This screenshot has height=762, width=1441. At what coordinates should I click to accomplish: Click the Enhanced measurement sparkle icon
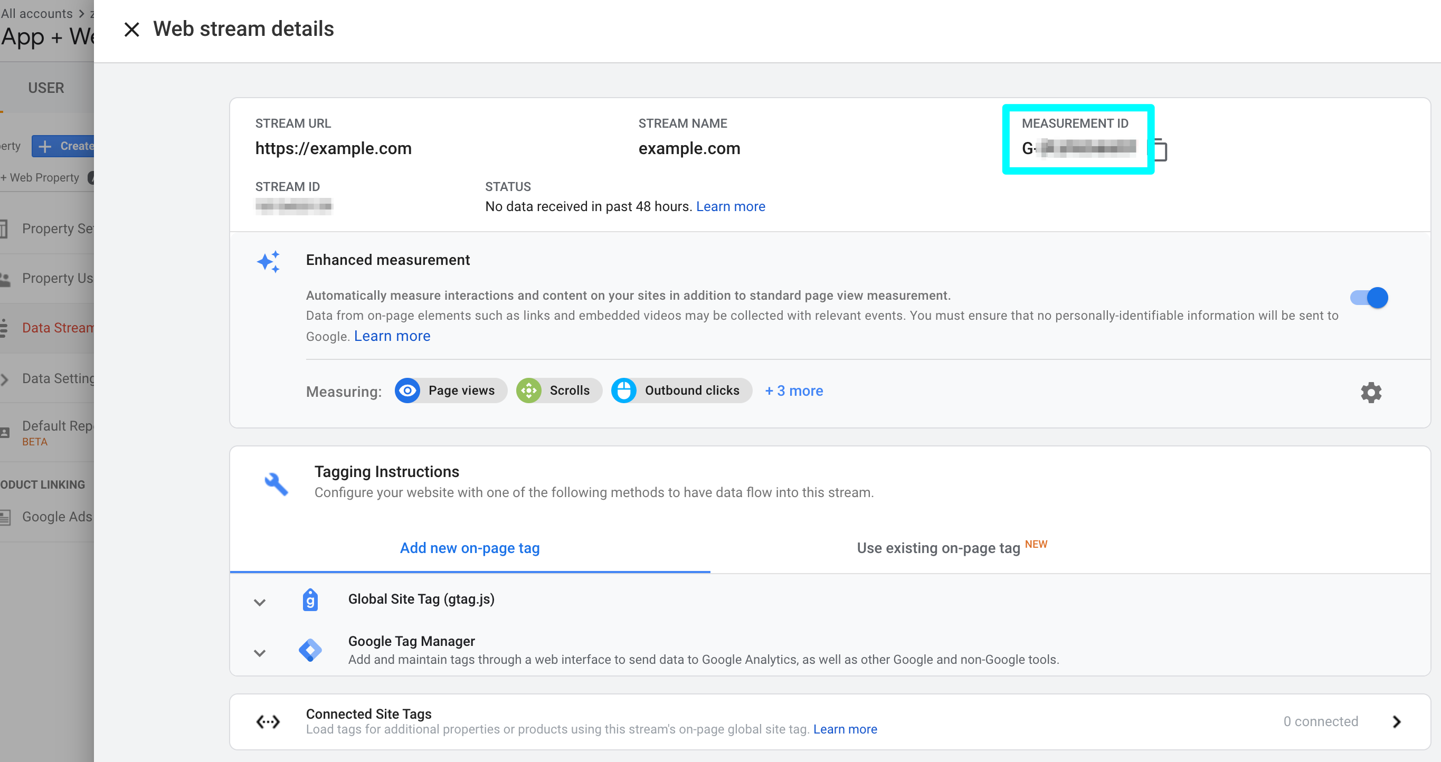pos(269,262)
